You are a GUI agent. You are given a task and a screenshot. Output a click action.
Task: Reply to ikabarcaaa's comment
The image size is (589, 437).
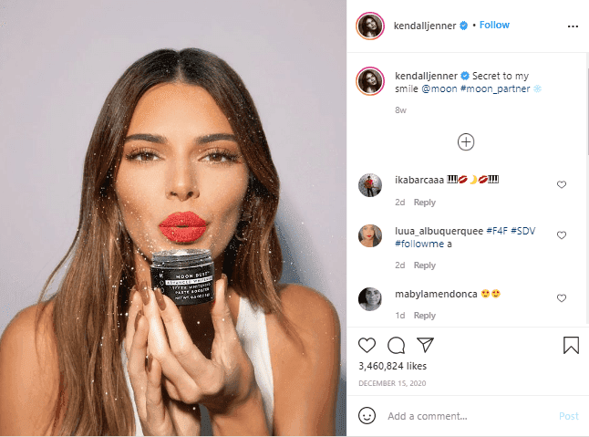[x=425, y=203]
